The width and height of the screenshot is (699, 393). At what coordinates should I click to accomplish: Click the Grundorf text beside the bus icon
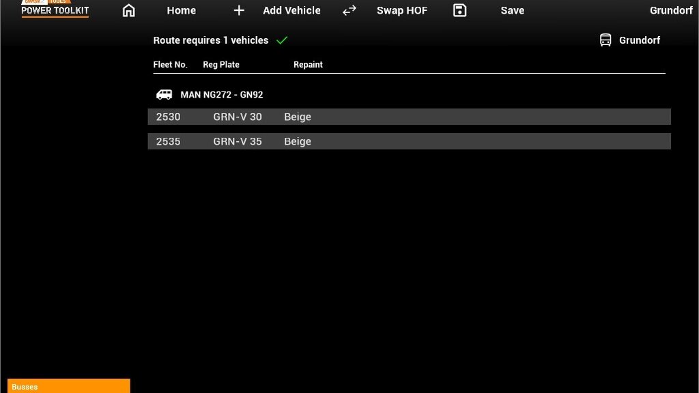[639, 40]
